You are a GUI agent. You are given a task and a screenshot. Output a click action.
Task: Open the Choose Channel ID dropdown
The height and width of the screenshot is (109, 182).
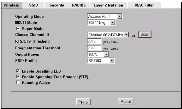(108, 35)
